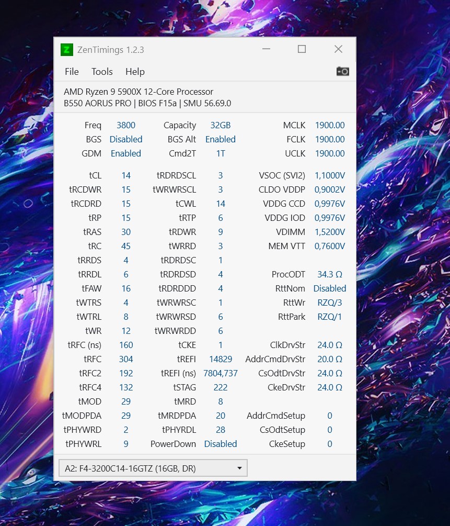The image size is (450, 526).
Task: Click the RttNom Disabled value
Action: coord(330,288)
